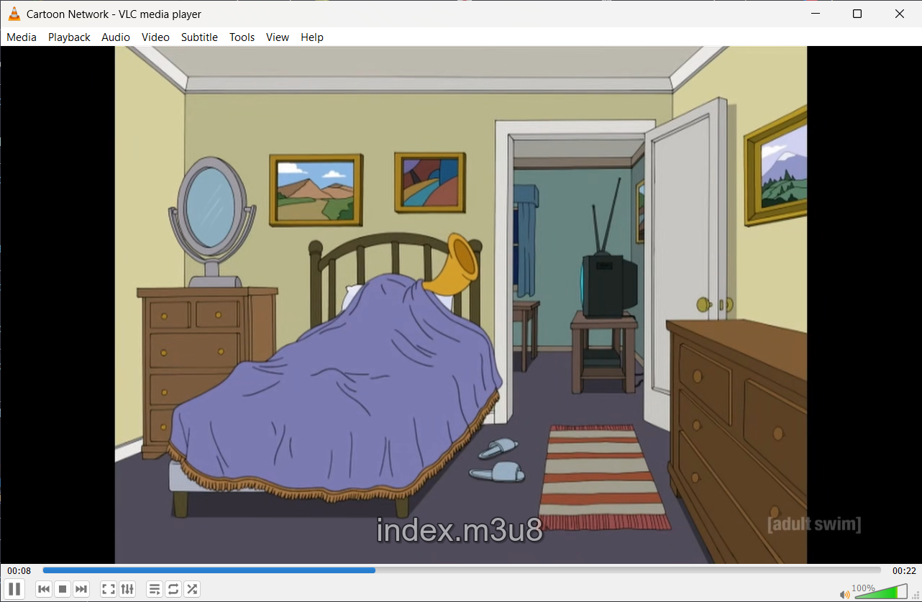Image resolution: width=922 pixels, height=602 pixels.
Task: Show extended settings and effects
Action: click(x=127, y=590)
